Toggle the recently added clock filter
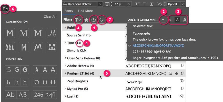 tap(94, 20)
